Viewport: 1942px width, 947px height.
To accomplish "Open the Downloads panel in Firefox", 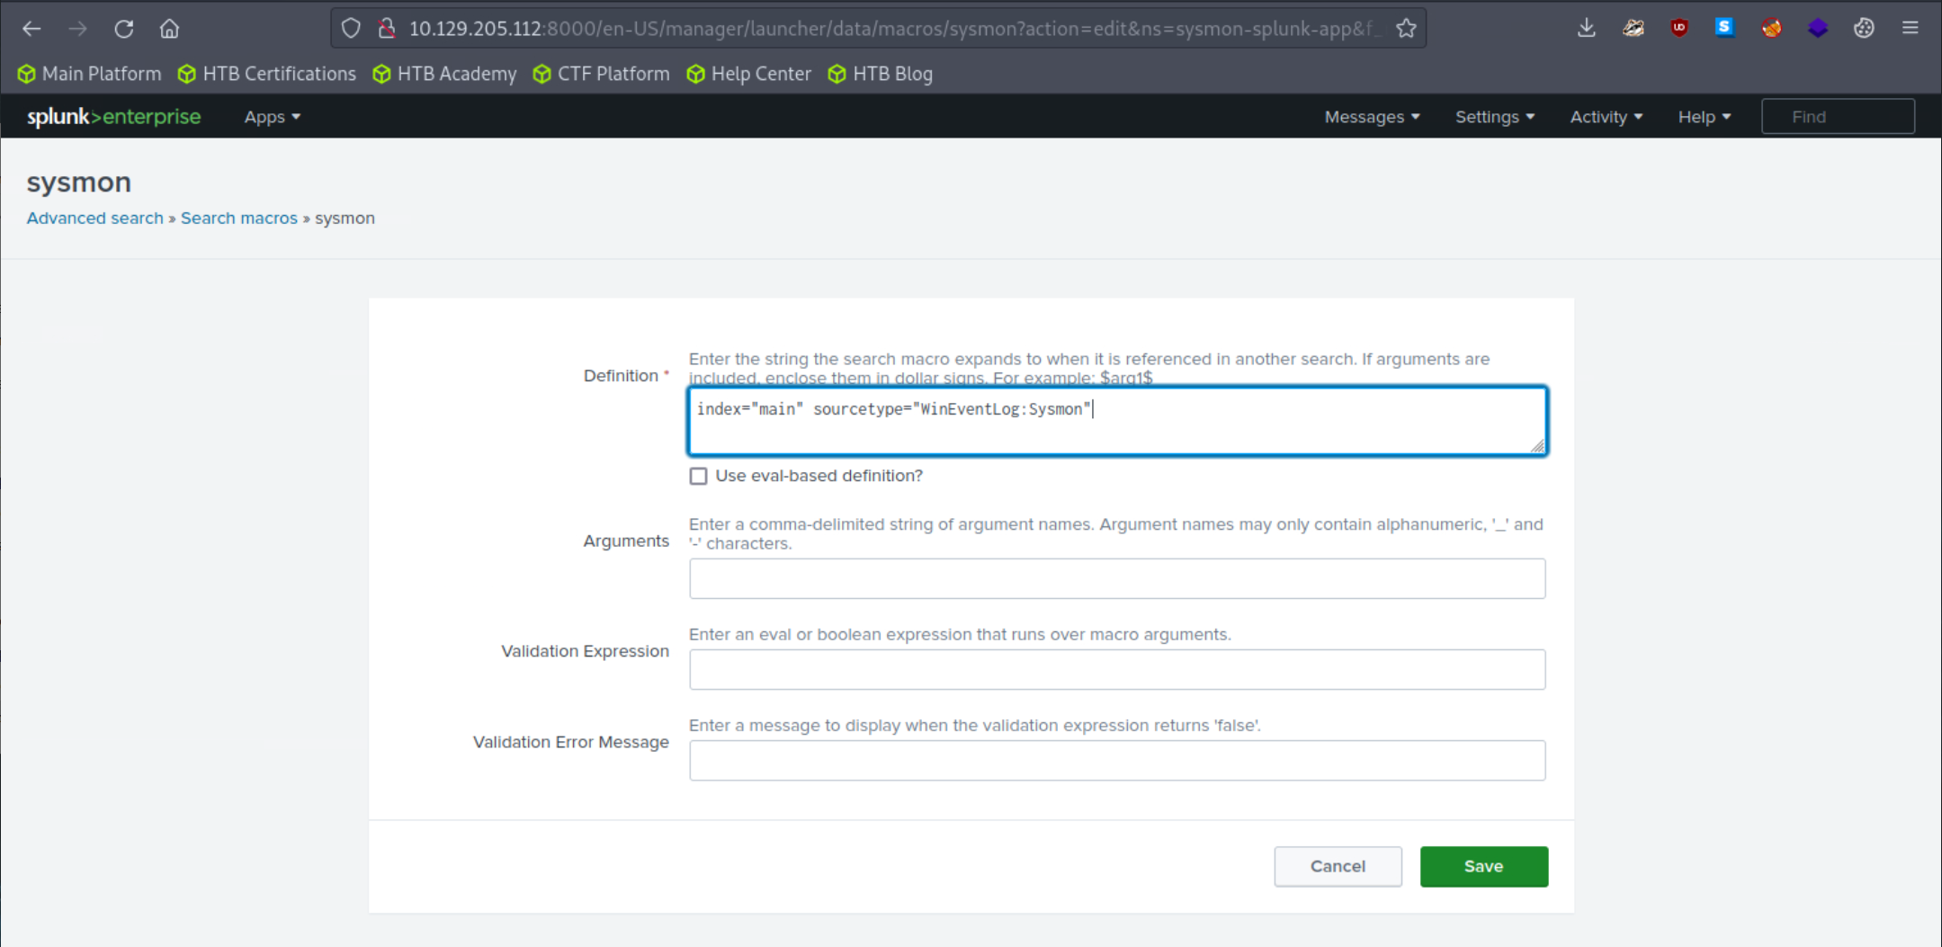I will pyautogui.click(x=1586, y=28).
